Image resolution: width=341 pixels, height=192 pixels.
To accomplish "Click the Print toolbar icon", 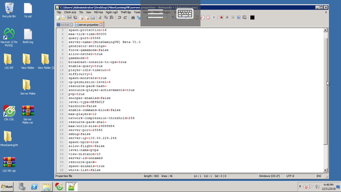I will click(x=92, y=18).
